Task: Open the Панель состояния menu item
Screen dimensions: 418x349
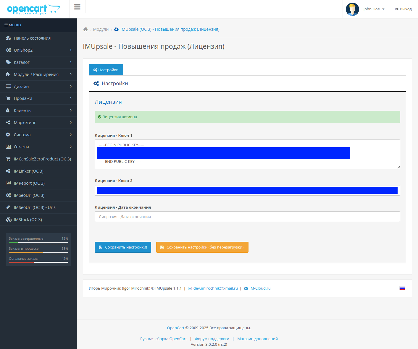Action: click(38, 38)
